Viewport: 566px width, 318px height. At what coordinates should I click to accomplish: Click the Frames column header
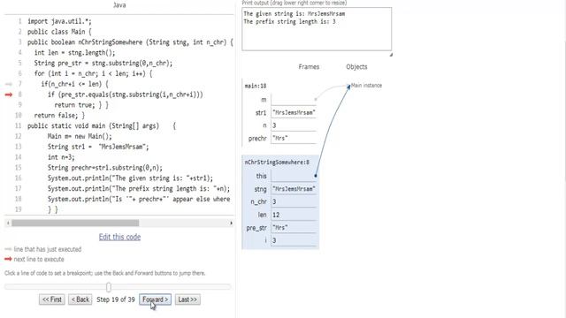pos(309,67)
